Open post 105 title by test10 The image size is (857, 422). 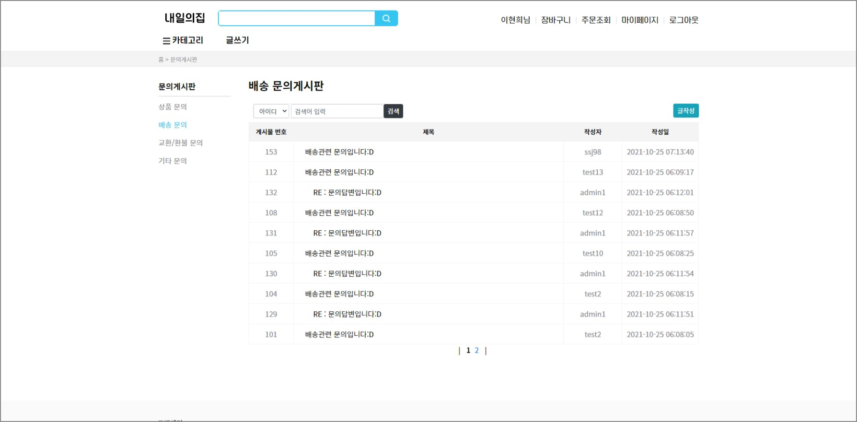(x=339, y=253)
